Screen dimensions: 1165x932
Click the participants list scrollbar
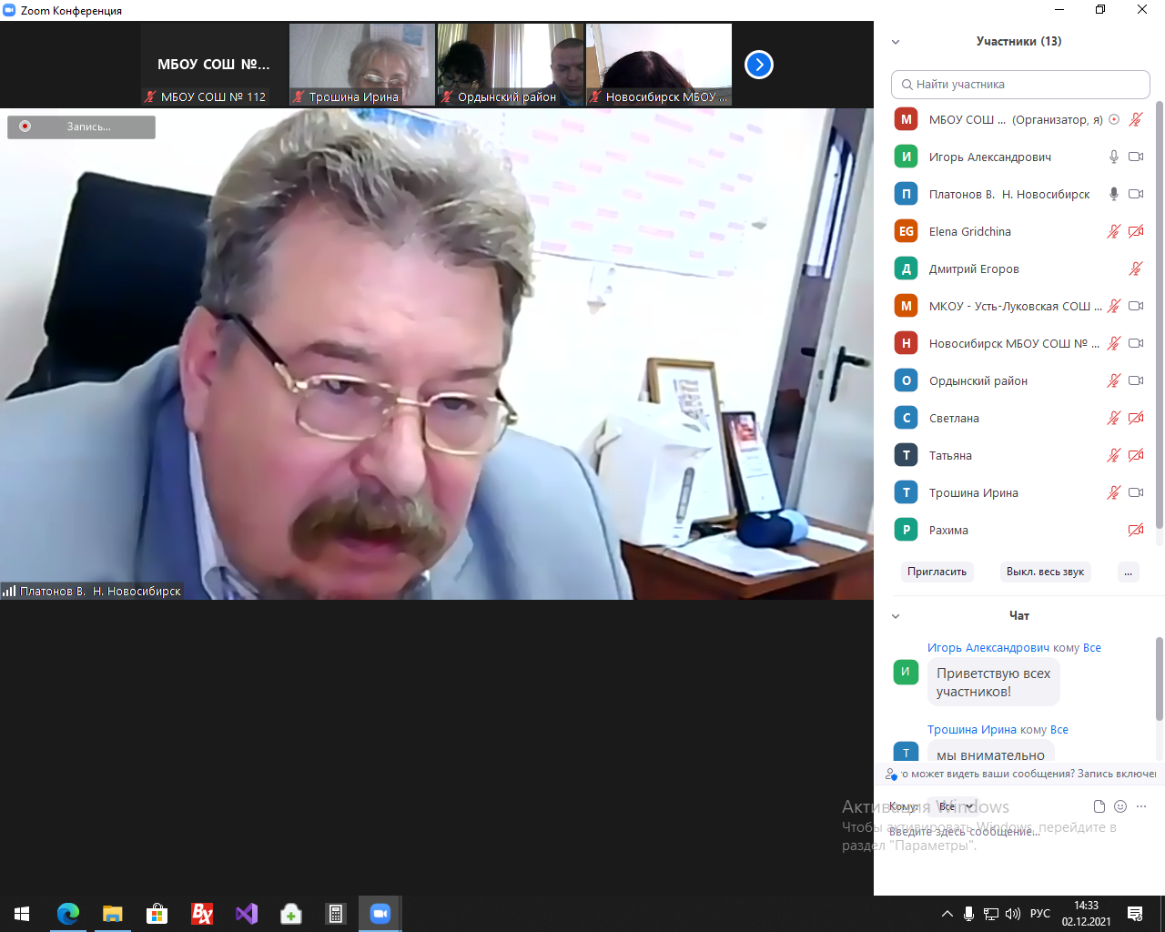(1159, 319)
